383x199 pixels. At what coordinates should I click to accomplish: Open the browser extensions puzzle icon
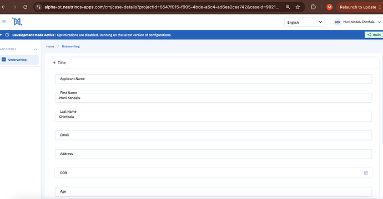click(x=313, y=7)
